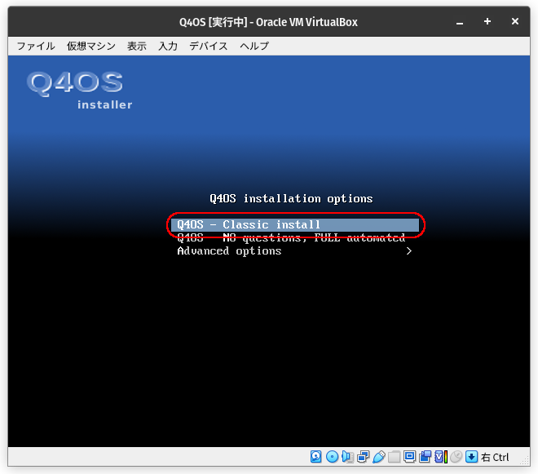
Task: Open the 仮想マシン menu
Action: (x=91, y=46)
